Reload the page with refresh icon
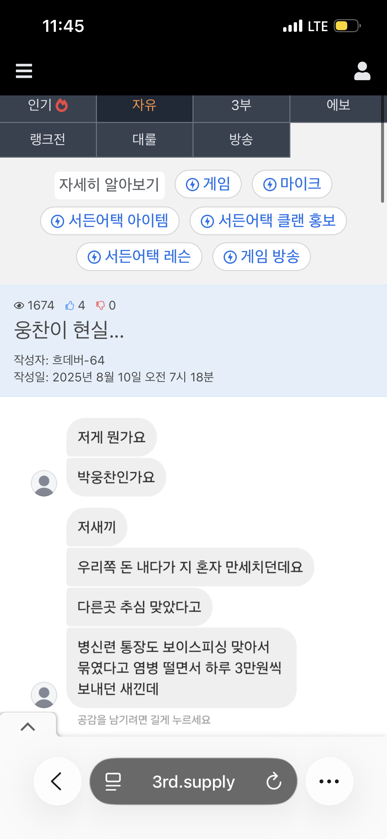The image size is (387, 839). coord(274,781)
